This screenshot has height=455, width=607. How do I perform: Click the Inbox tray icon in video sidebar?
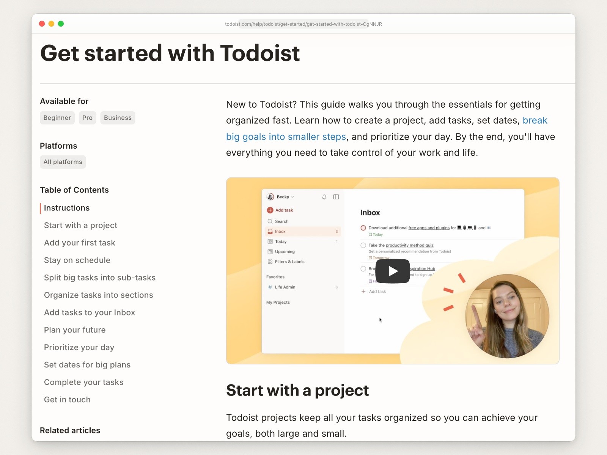click(x=270, y=231)
